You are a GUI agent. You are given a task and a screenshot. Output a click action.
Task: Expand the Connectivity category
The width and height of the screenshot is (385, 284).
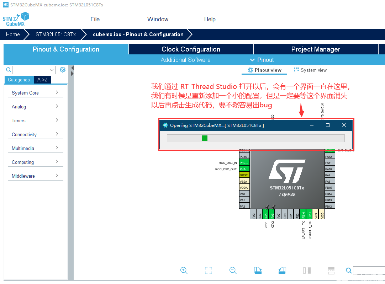(x=36, y=134)
